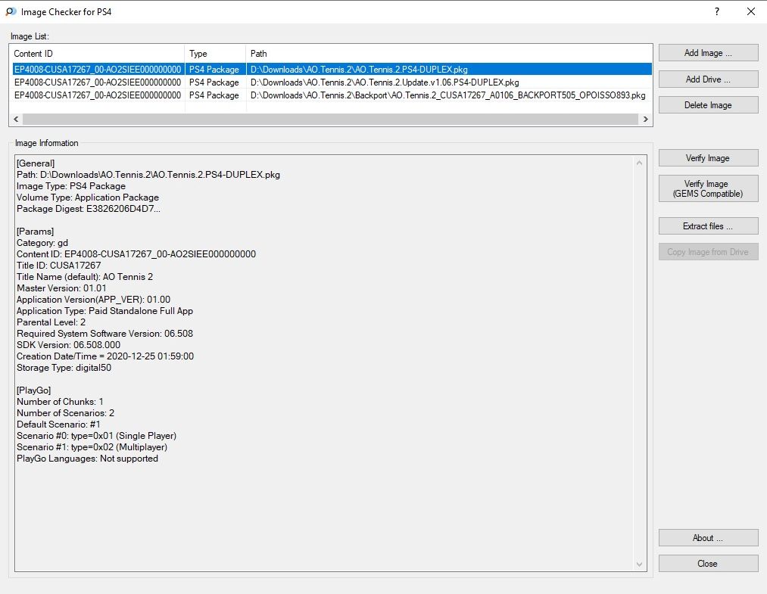The image size is (767, 594).
Task: Click the Storage Type: digital50 line
Action: point(64,368)
